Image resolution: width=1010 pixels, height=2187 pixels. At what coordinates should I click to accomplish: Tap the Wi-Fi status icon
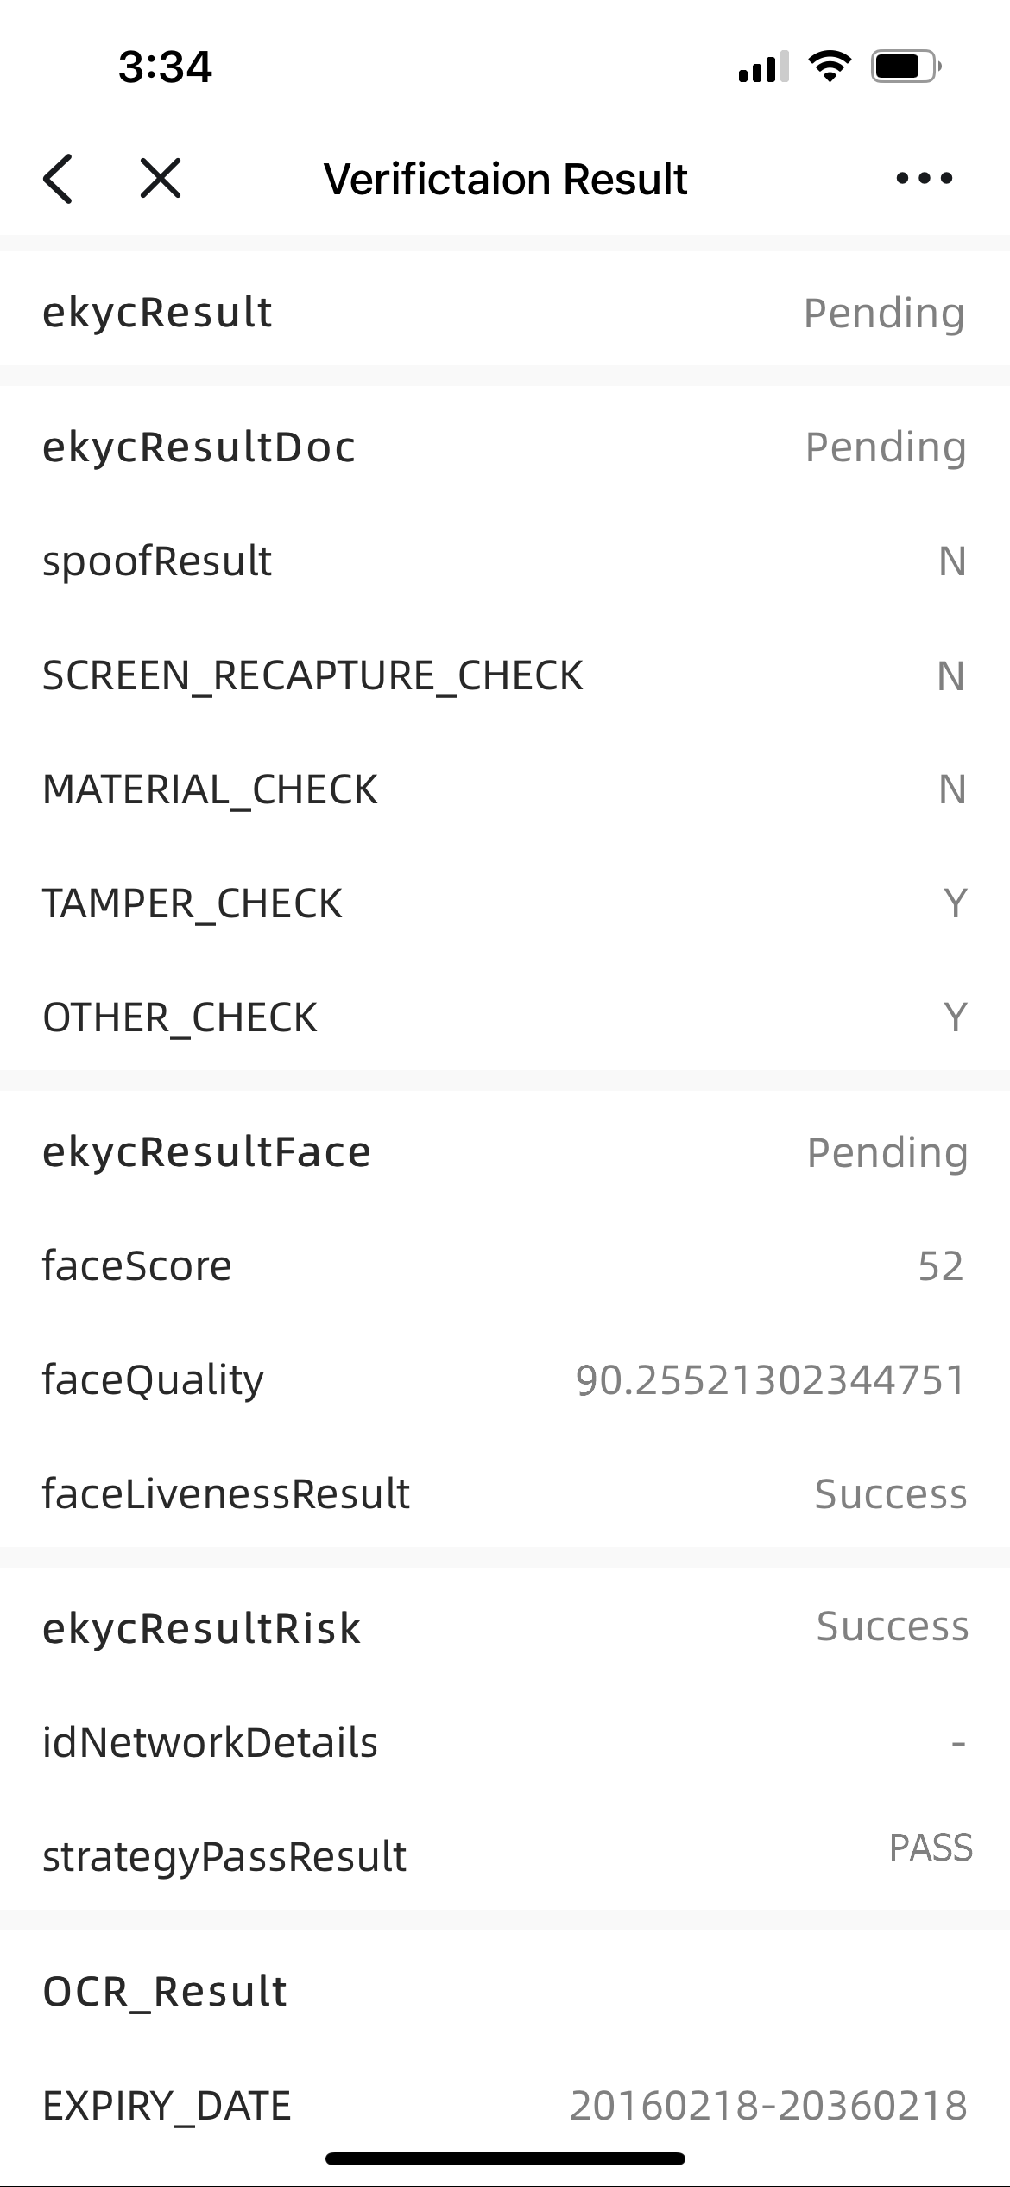[830, 67]
